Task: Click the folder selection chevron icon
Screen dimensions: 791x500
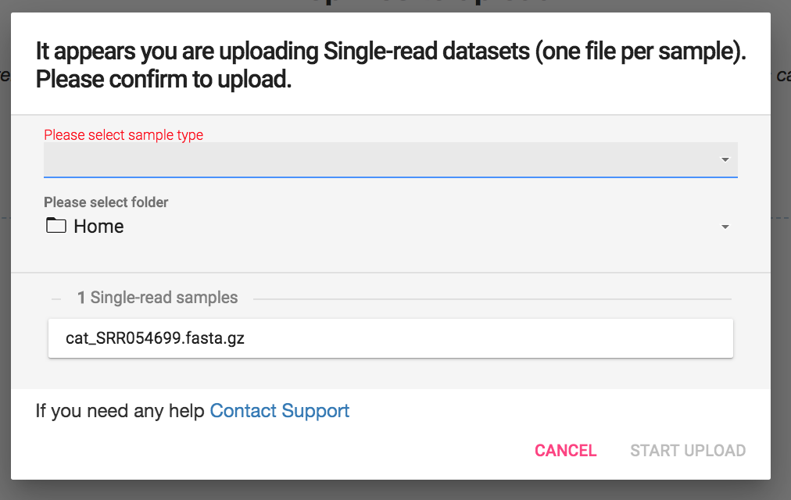Action: coord(726,227)
